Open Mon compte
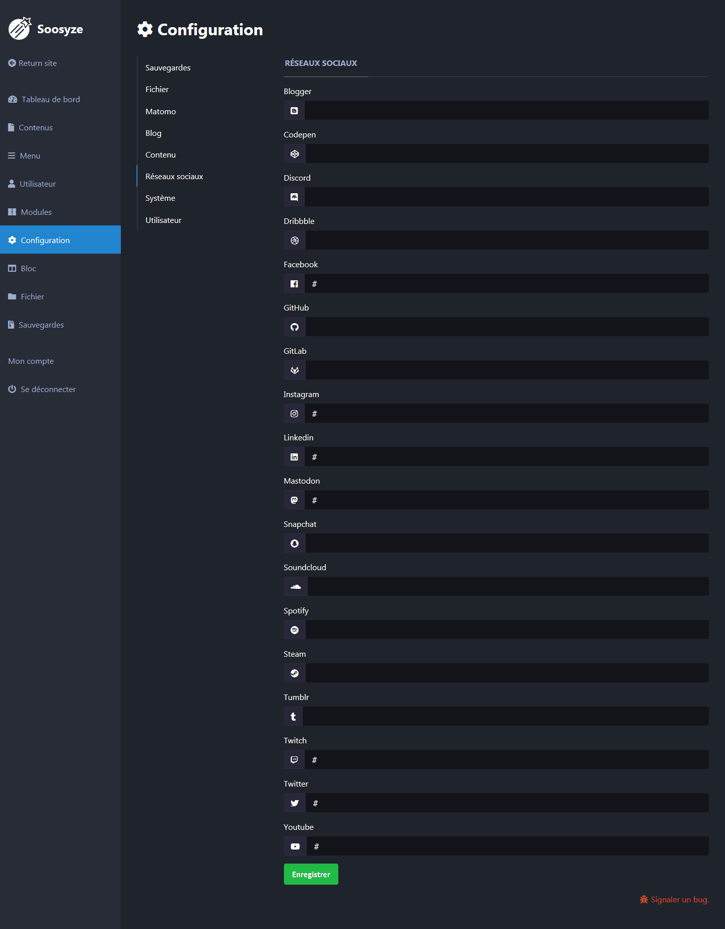This screenshot has height=929, width=725. click(x=31, y=361)
